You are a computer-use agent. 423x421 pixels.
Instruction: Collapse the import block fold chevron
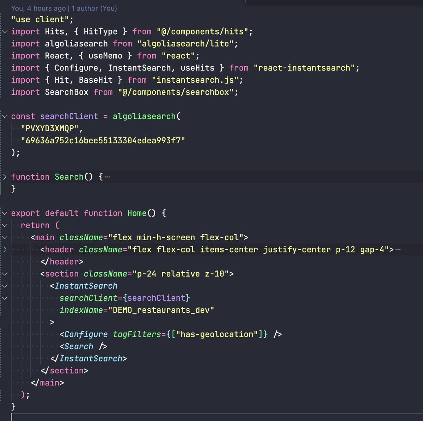click(4, 31)
